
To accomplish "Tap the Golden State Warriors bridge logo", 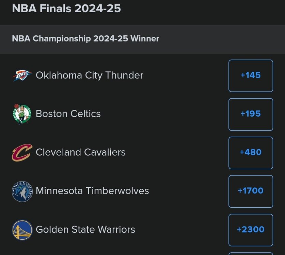I will [x=22, y=230].
